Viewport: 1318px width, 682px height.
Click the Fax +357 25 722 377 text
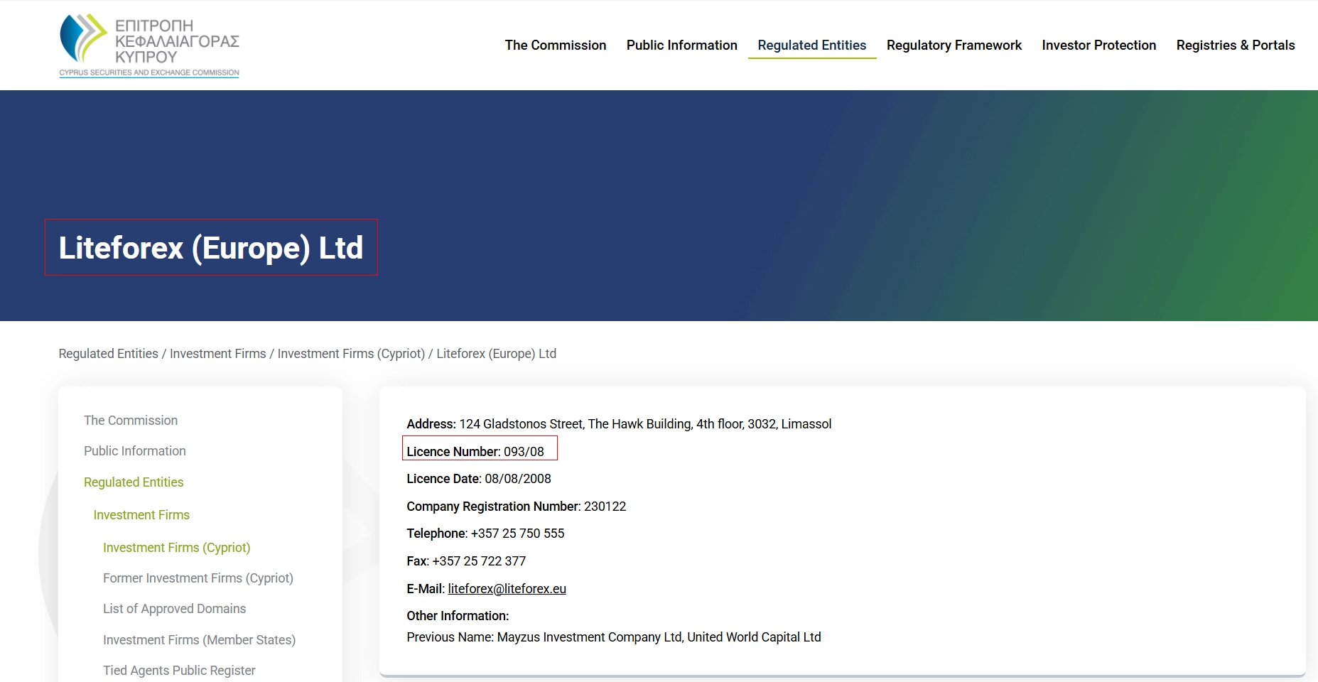(467, 561)
